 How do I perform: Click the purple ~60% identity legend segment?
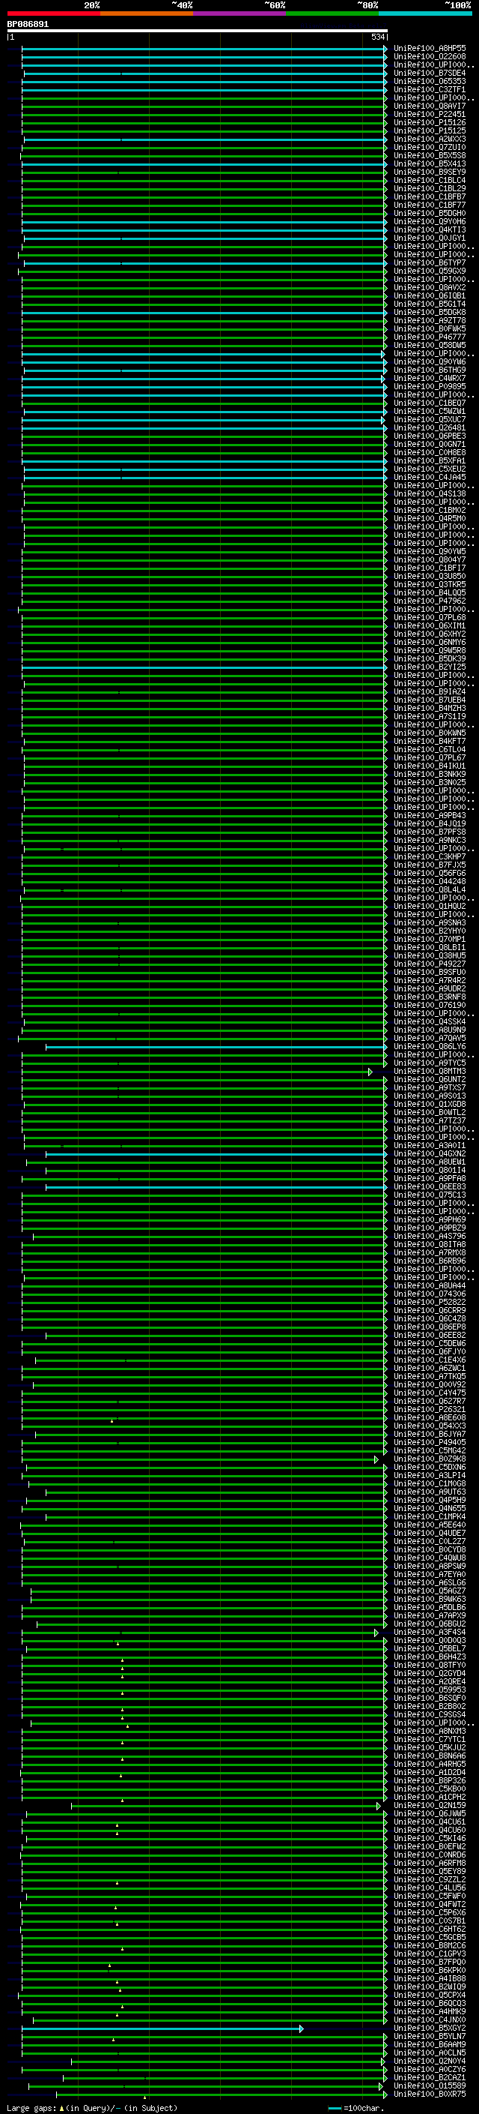(x=240, y=14)
